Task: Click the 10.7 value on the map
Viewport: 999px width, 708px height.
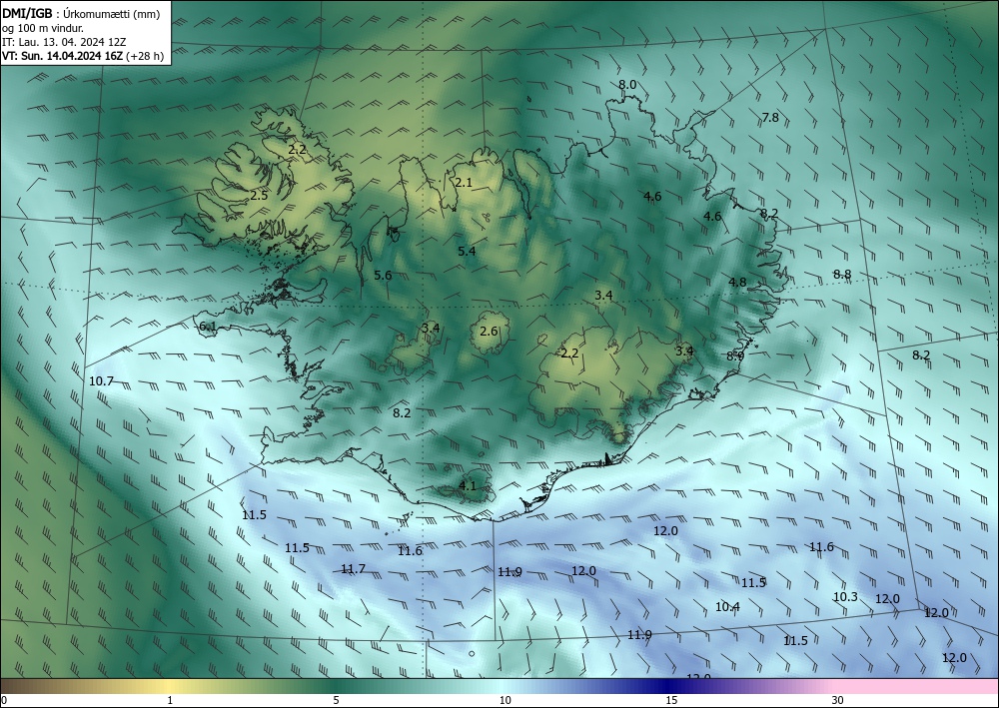Action: tap(101, 381)
